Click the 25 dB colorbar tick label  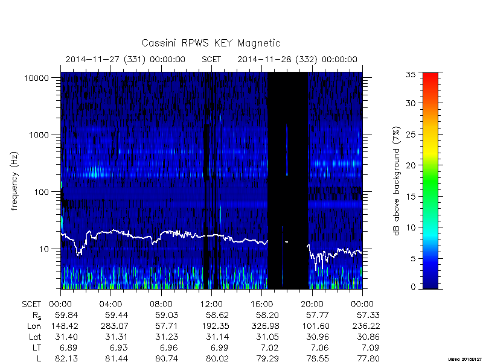pos(411,135)
